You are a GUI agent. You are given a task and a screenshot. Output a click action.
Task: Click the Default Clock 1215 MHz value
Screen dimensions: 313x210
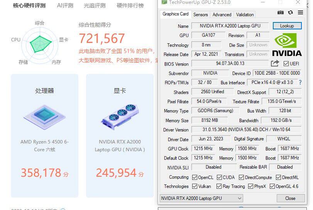point(203,158)
